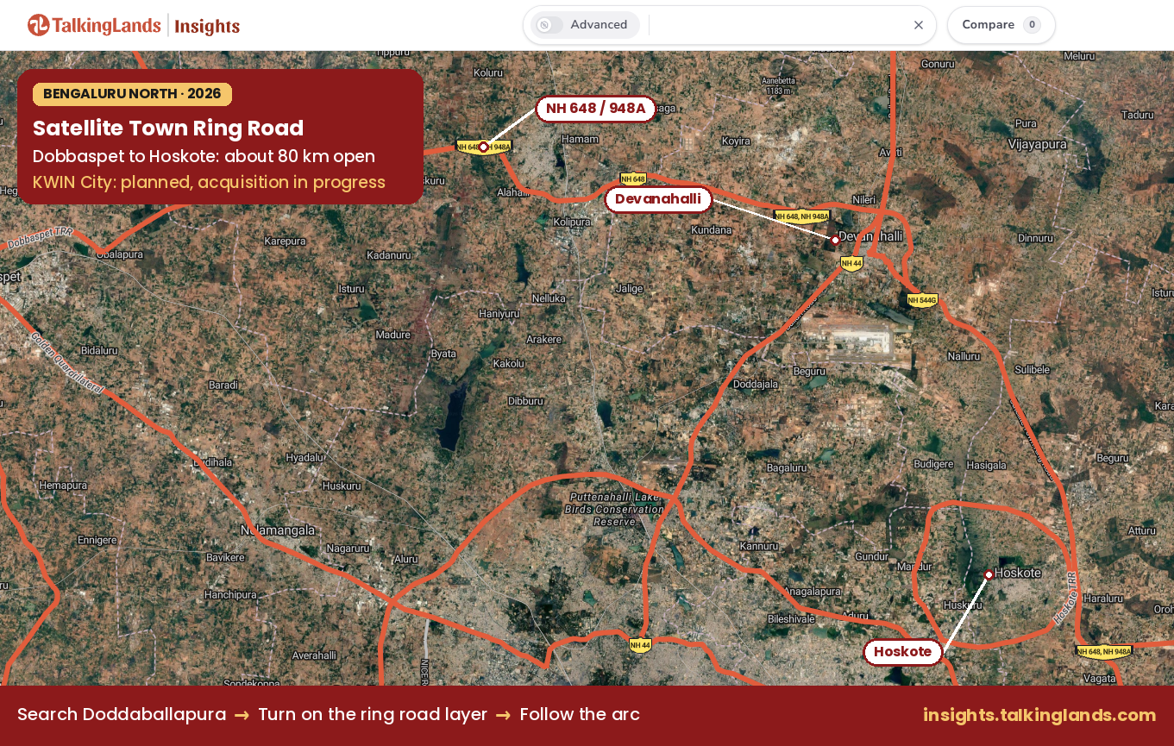The height and width of the screenshot is (746, 1174).
Task: Click the Devanahalli map marker dot
Action: 835,240
